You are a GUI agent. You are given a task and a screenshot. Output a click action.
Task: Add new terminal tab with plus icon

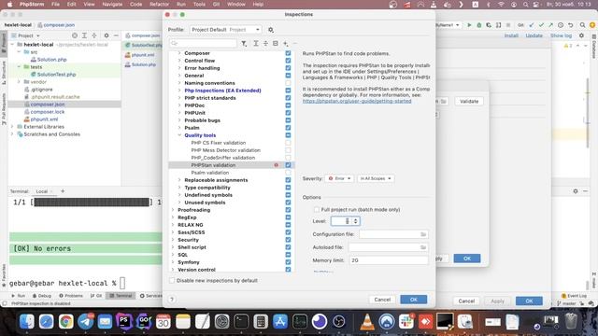pyautogui.click(x=63, y=191)
